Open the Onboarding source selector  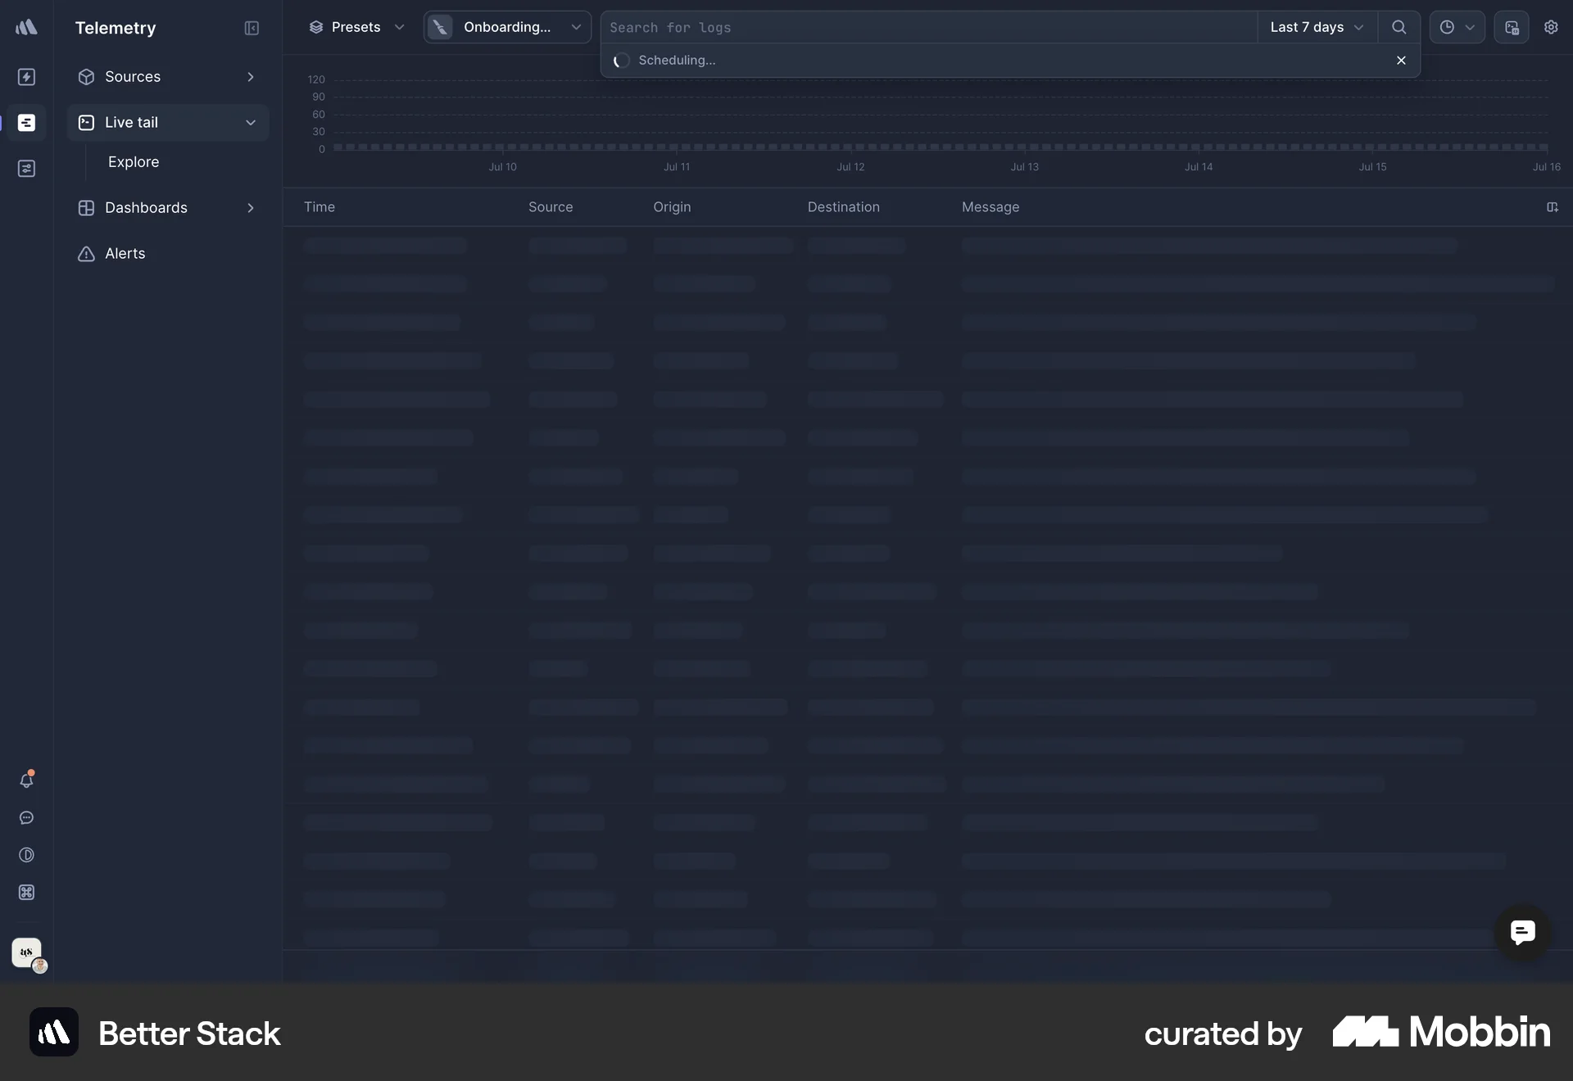pos(507,27)
